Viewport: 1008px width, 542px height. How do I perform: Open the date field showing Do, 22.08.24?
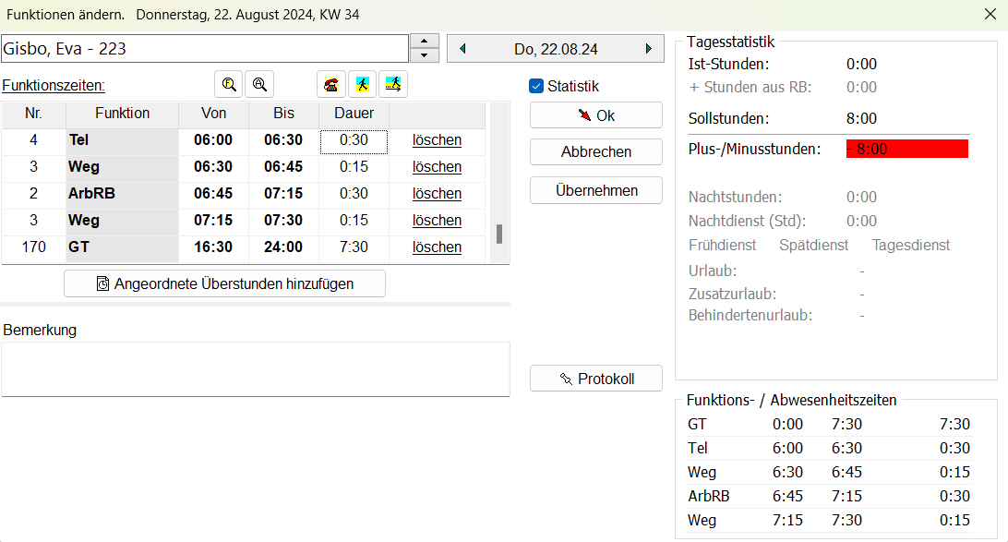click(x=556, y=49)
